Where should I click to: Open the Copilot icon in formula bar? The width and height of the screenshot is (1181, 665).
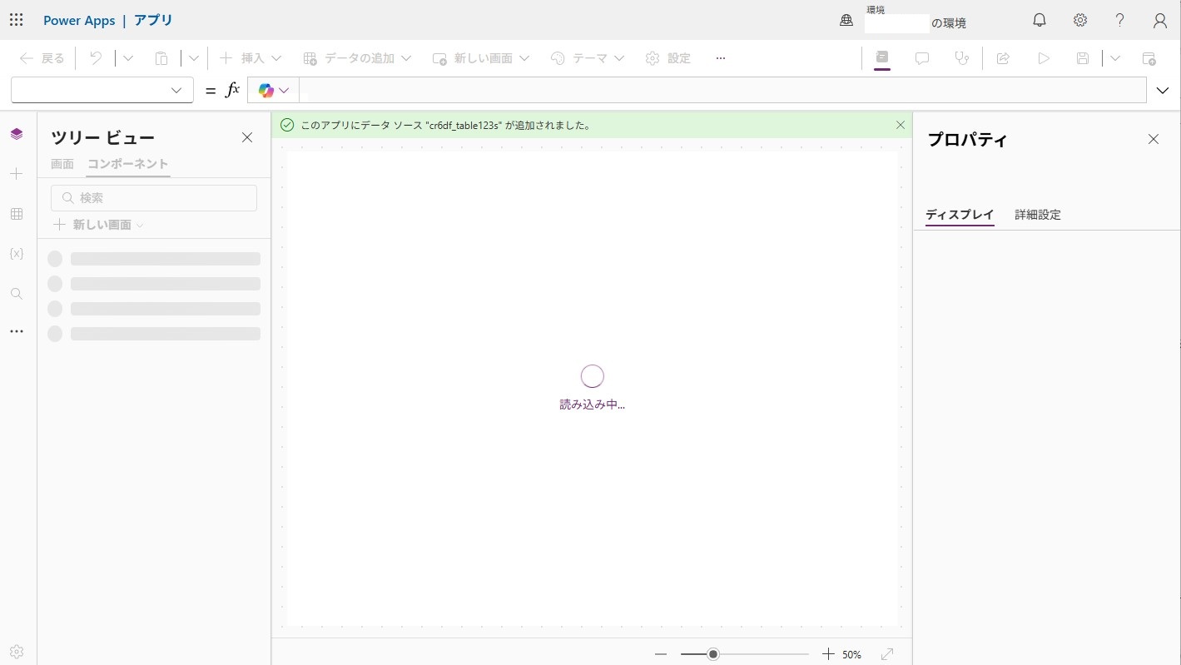(273, 91)
